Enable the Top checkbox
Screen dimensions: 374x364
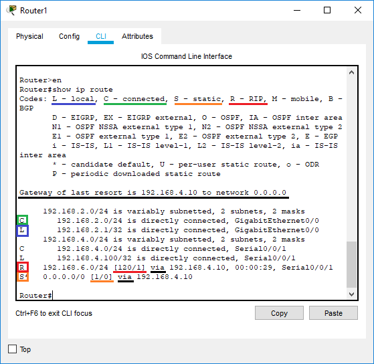(13, 349)
